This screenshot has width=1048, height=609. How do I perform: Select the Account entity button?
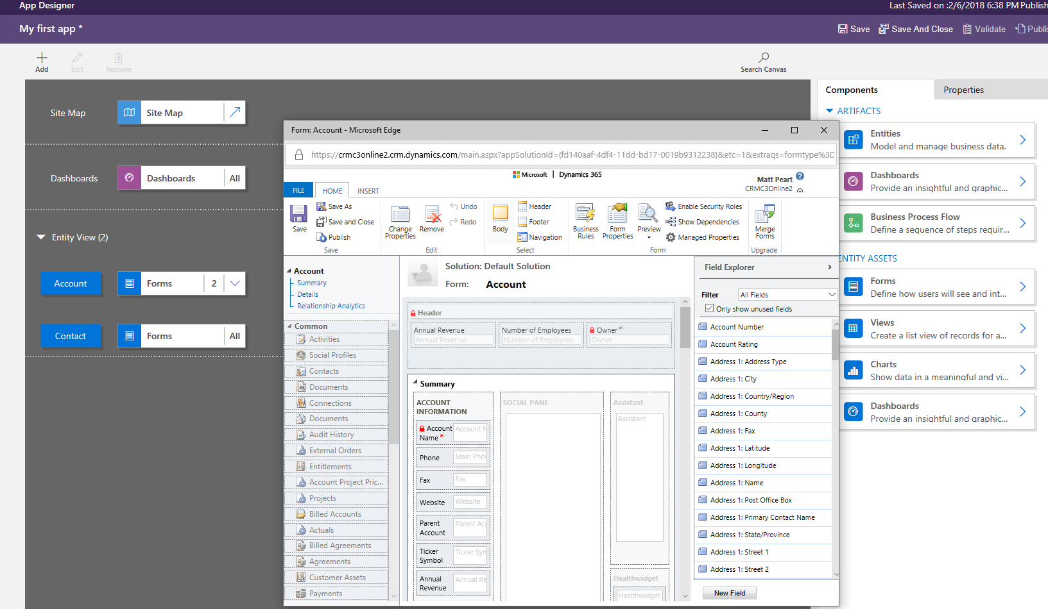click(x=71, y=283)
